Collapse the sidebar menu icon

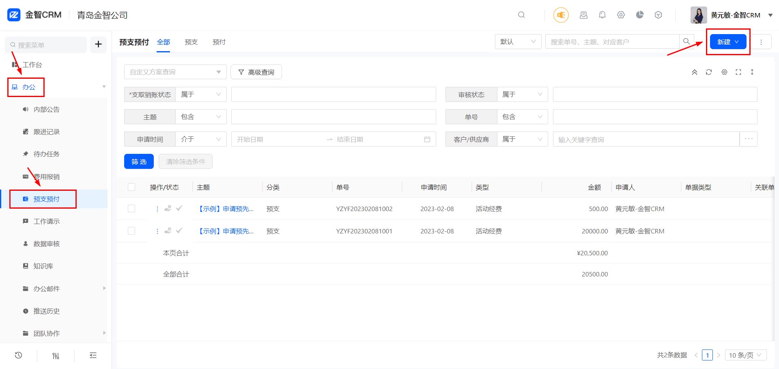click(x=93, y=356)
